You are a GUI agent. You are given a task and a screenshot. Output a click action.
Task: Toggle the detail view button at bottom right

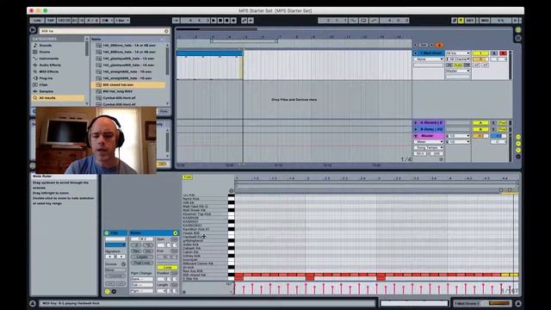pos(518,303)
